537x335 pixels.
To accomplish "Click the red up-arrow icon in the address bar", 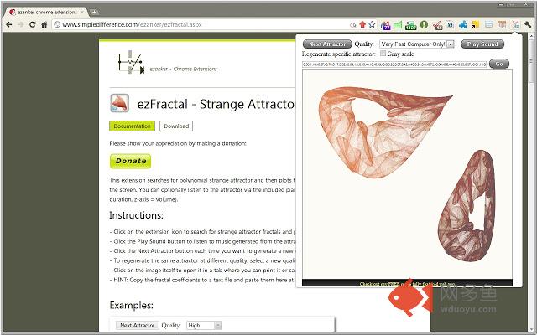I will (362, 24).
